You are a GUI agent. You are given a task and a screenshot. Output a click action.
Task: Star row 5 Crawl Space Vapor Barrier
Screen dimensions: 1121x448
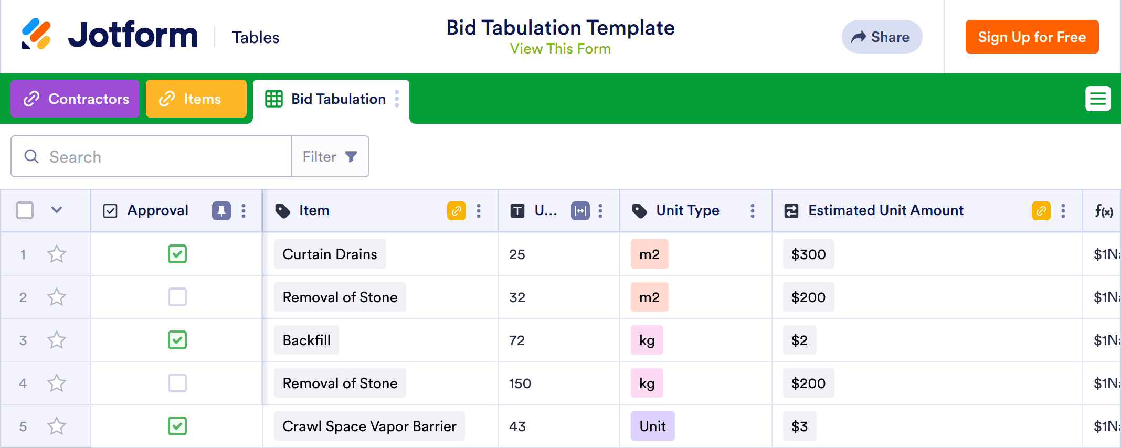[x=57, y=426]
